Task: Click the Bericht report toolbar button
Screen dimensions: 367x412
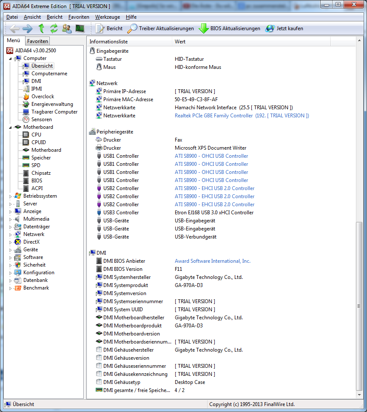Action: 109,28
